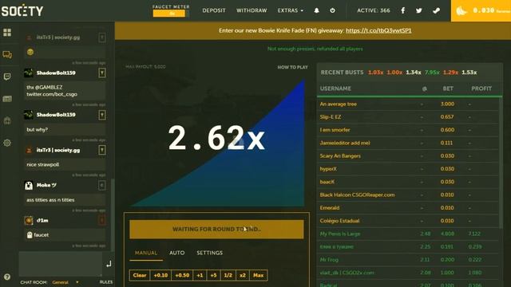
Task: Click the Faucet Meter progress bar
Action: (x=170, y=14)
